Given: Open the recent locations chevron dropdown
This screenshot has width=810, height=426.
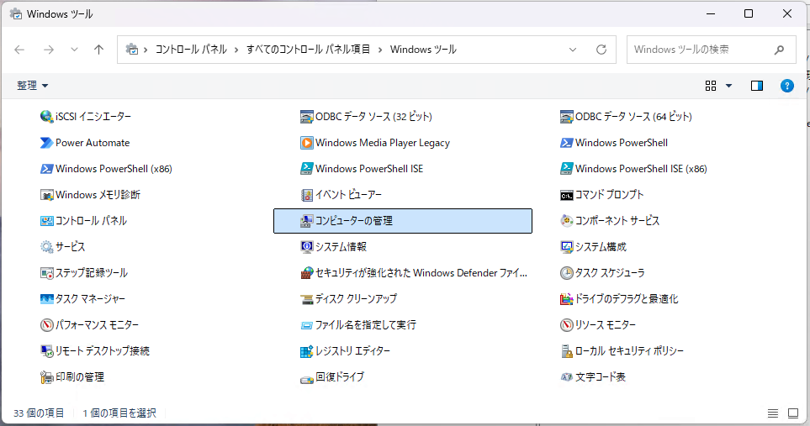Looking at the screenshot, I should point(74,50).
